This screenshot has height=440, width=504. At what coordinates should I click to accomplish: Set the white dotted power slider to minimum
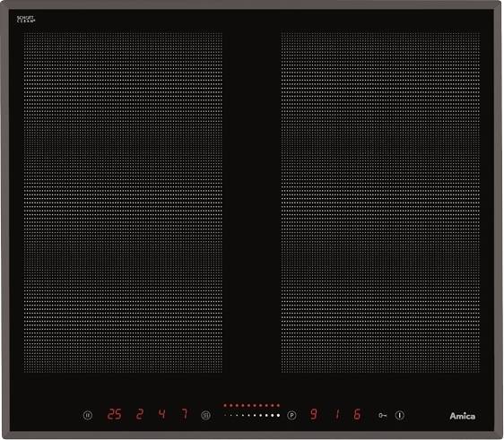click(x=225, y=415)
